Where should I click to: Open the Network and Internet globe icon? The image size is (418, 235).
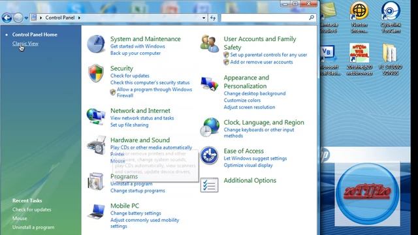pos(96,116)
